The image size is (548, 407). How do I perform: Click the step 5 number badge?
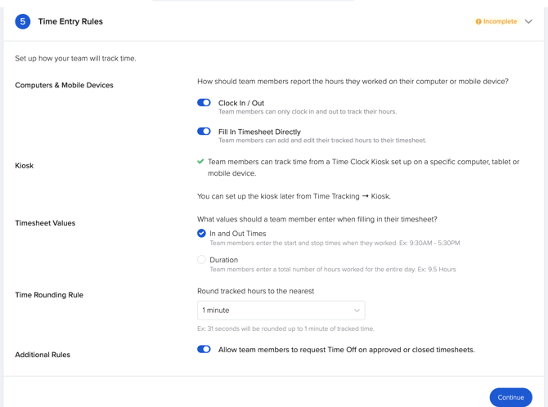(x=23, y=21)
